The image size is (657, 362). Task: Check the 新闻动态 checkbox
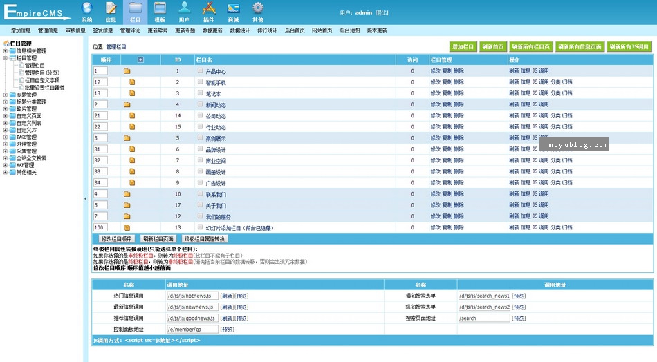click(201, 104)
